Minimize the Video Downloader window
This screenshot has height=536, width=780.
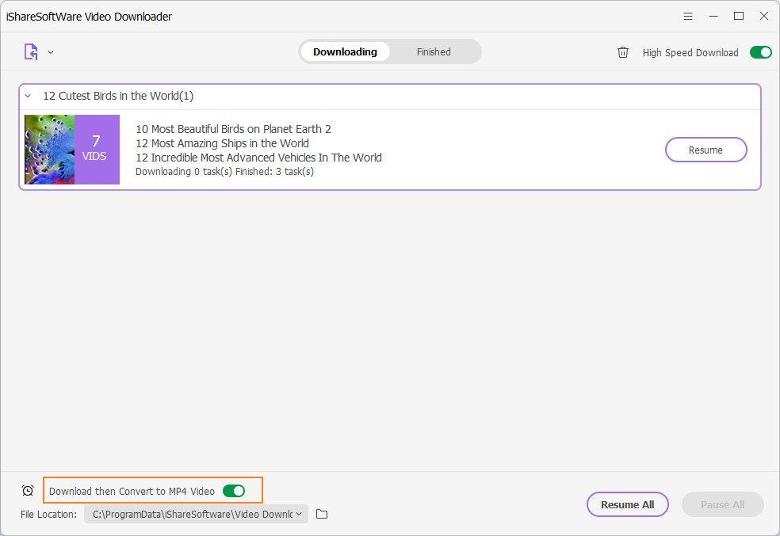pyautogui.click(x=713, y=17)
